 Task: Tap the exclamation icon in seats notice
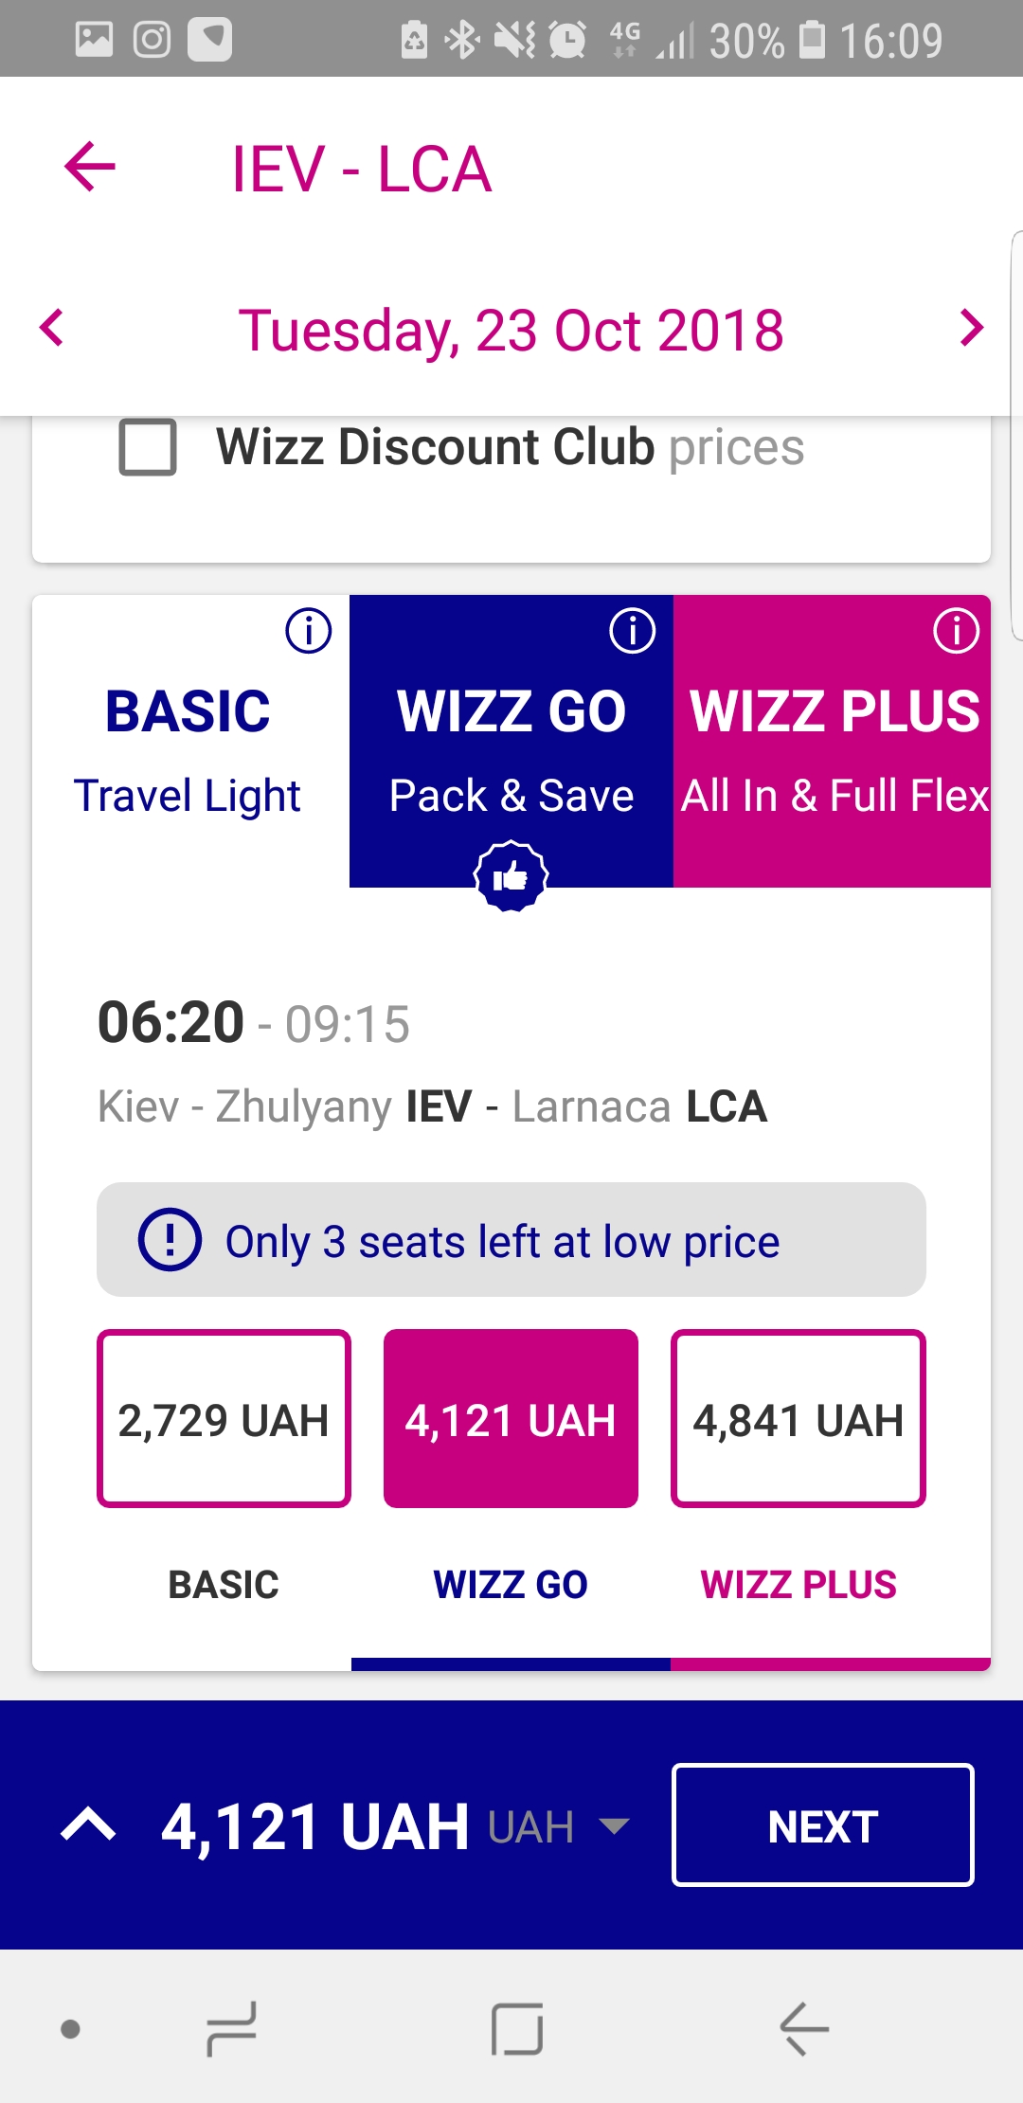click(x=170, y=1240)
